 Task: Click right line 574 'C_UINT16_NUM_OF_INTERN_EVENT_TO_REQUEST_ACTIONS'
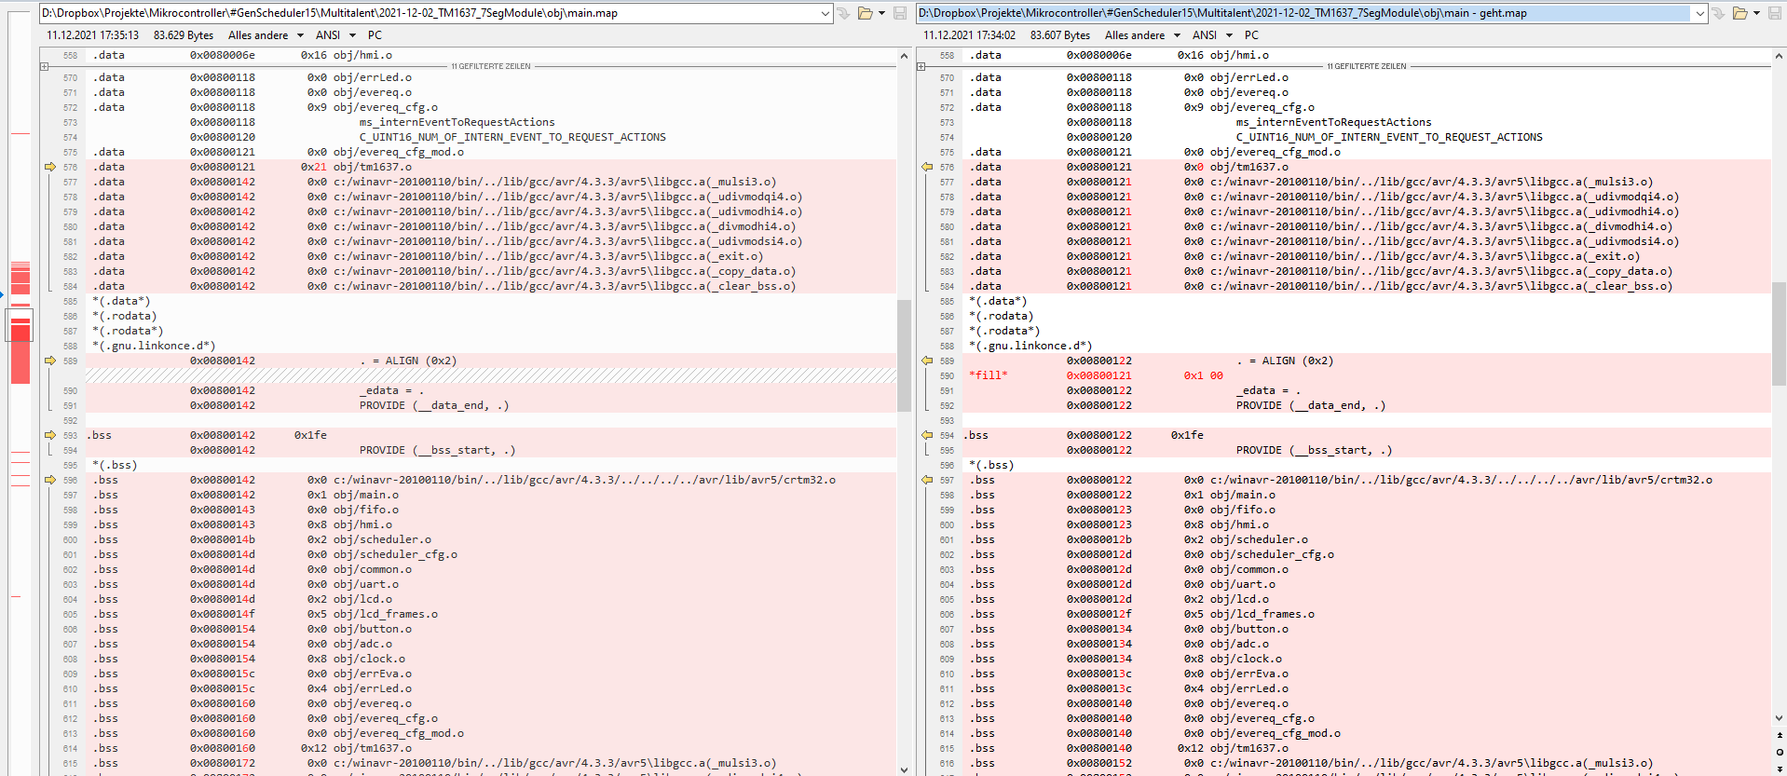pyautogui.click(x=1389, y=137)
